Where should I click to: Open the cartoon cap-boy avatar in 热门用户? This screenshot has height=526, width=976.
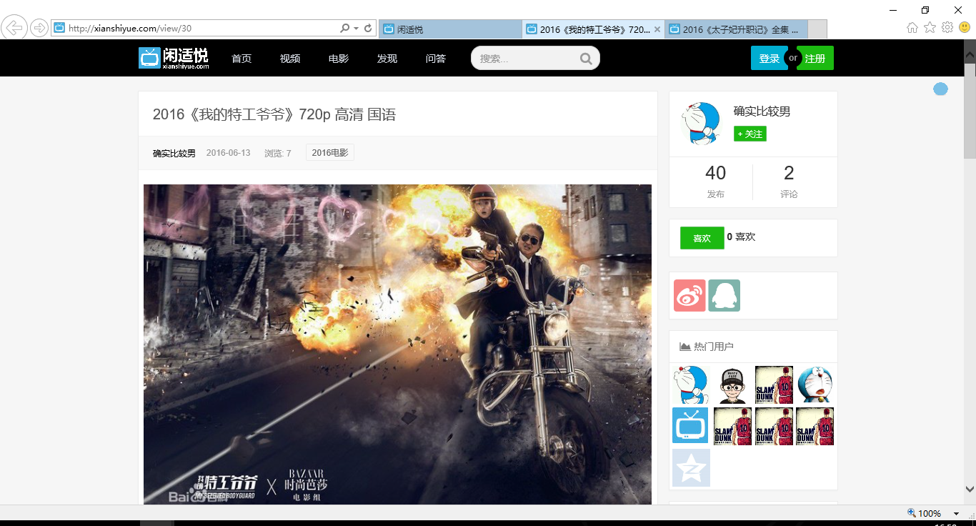(732, 385)
